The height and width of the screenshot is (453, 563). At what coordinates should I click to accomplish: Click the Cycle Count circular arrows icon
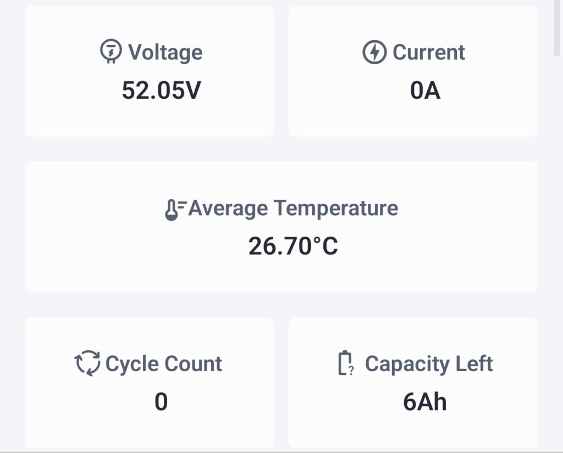pyautogui.click(x=87, y=363)
